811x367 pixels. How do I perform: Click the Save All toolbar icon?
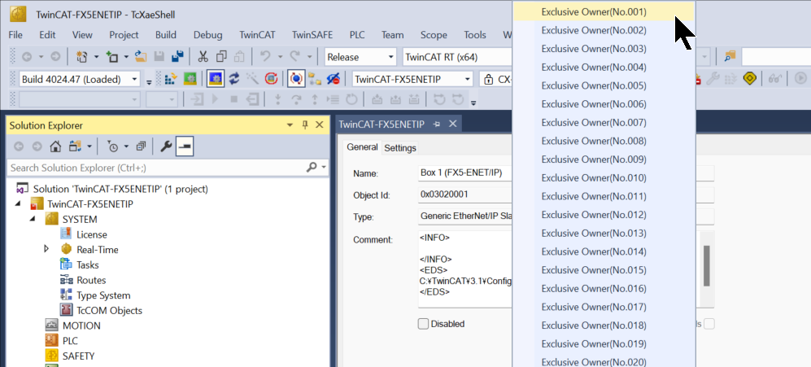tap(176, 57)
